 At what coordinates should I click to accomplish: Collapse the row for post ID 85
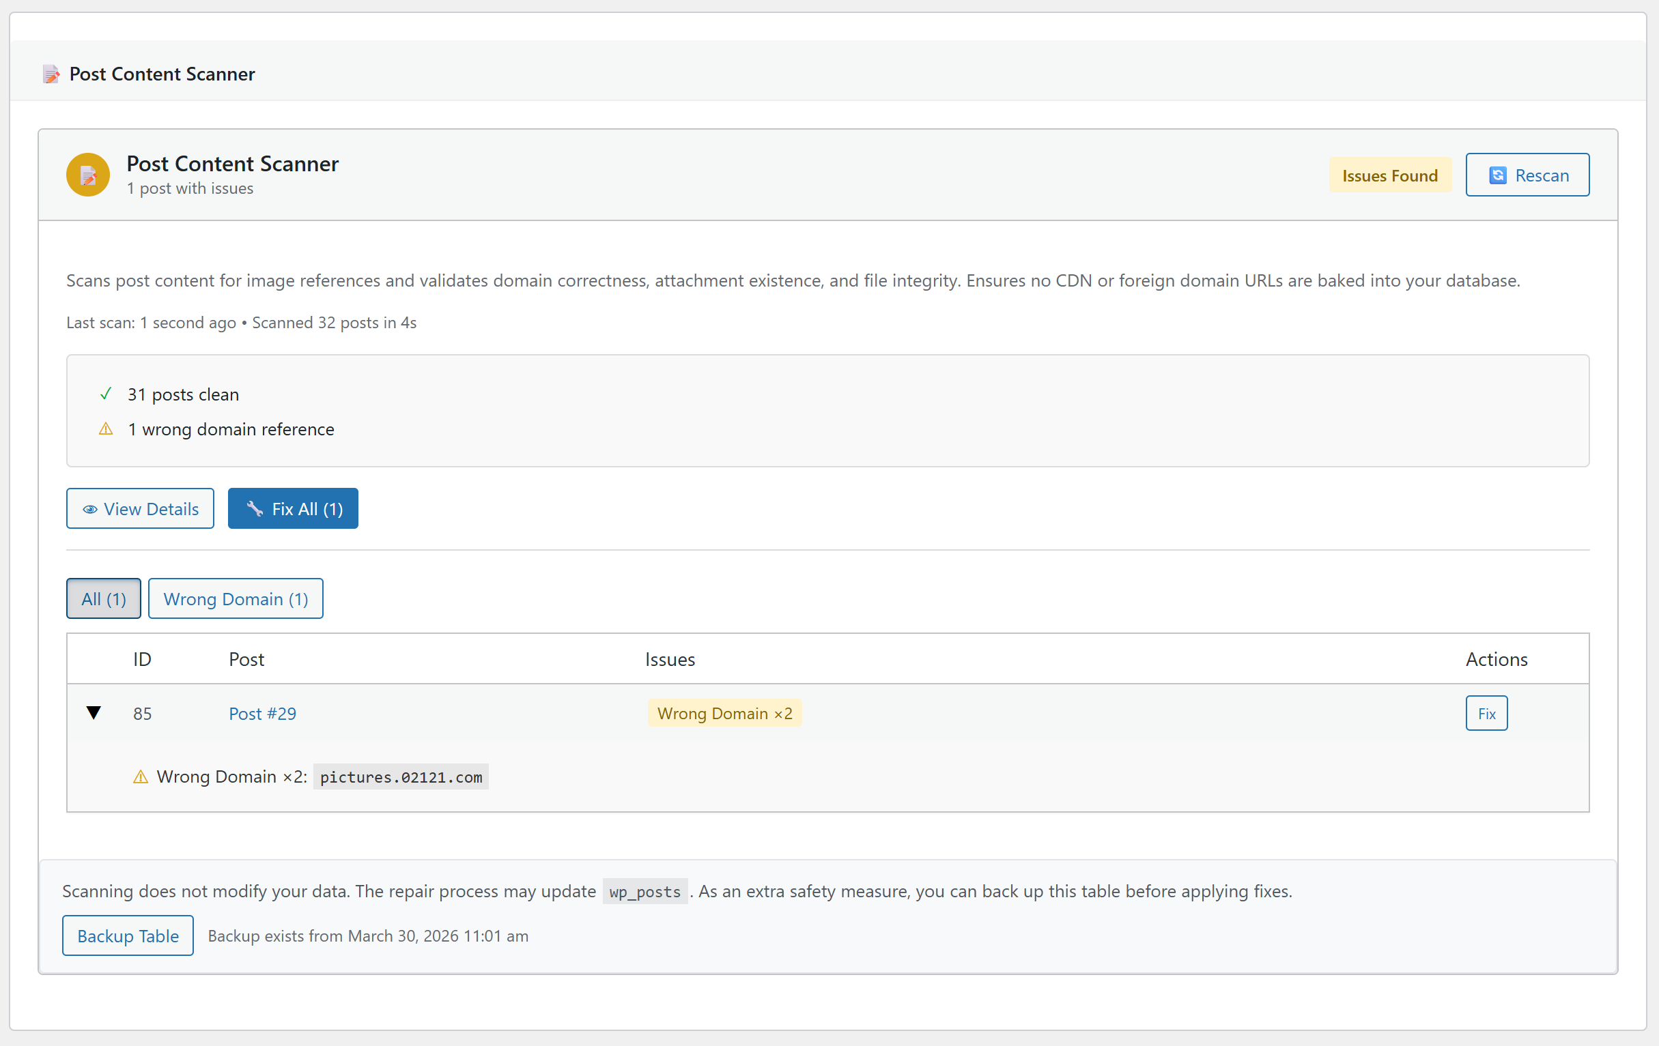click(94, 713)
